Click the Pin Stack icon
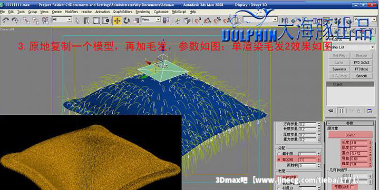Image resolution: width=380 pixels, height=190 pixels. 330,111
